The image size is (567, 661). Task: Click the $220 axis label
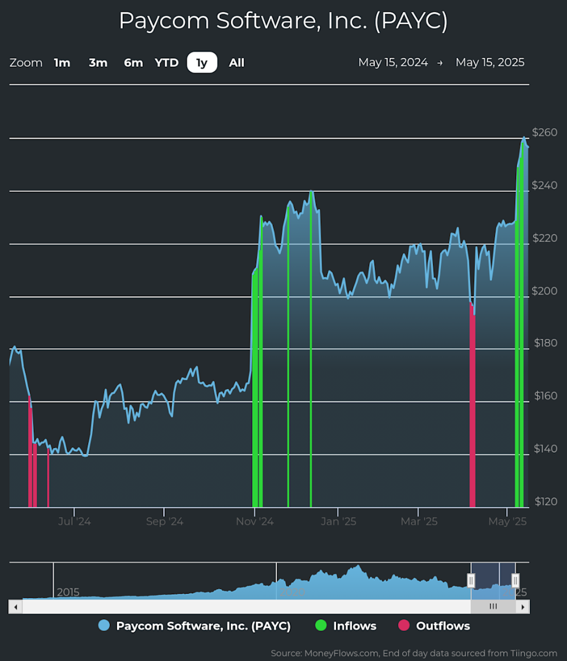click(545, 238)
